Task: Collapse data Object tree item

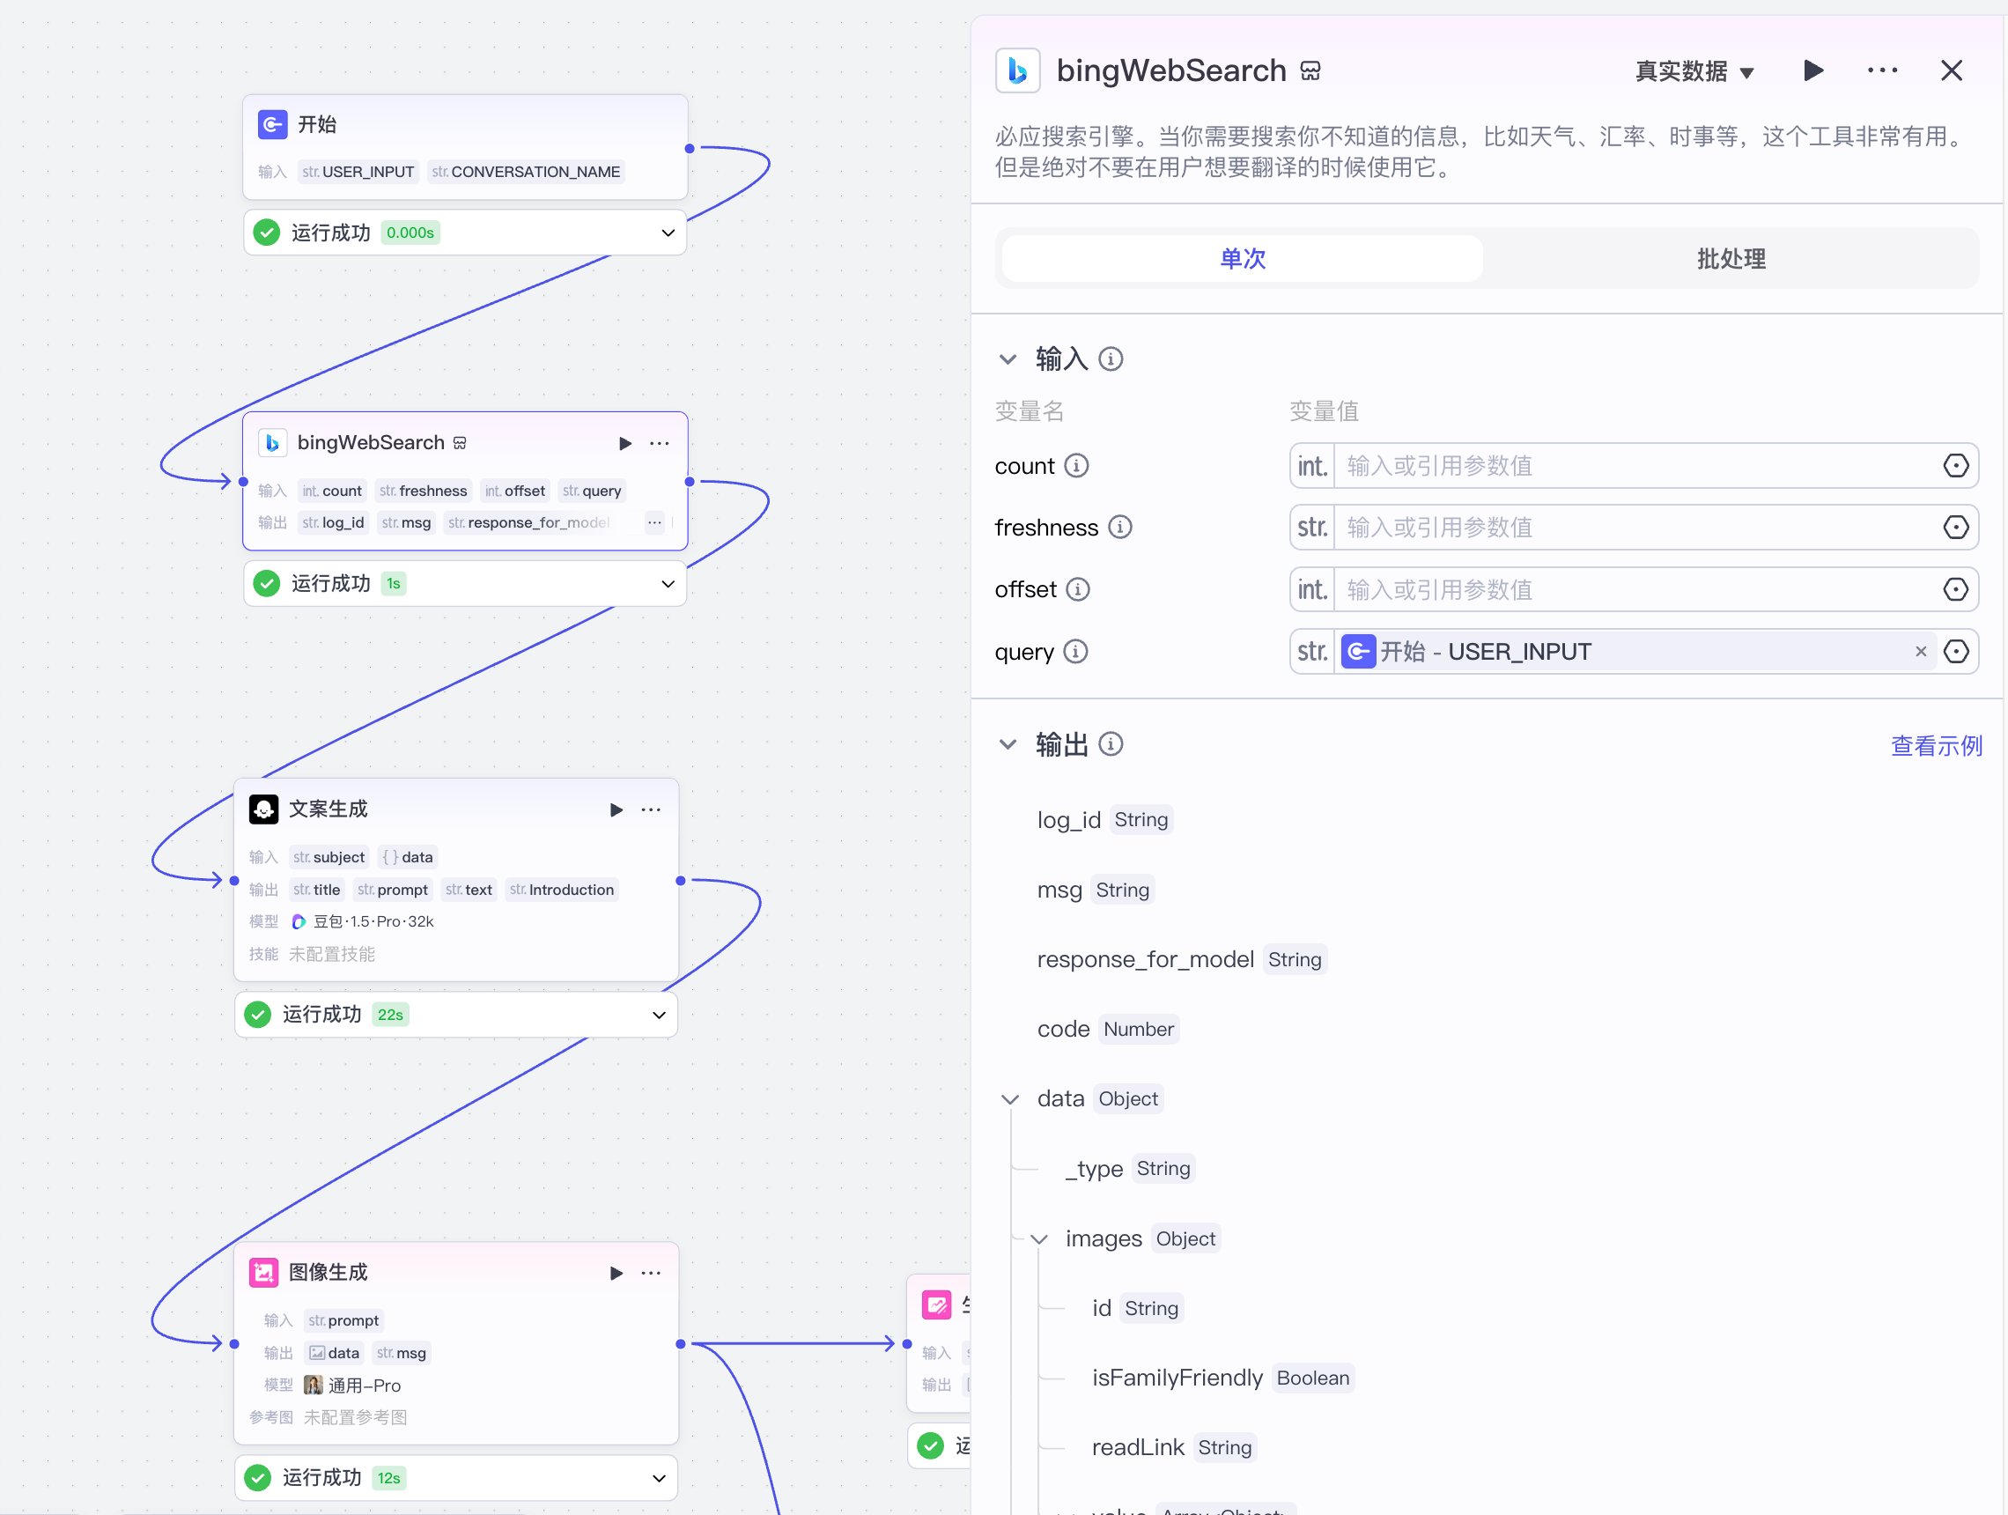Action: click(1009, 1099)
